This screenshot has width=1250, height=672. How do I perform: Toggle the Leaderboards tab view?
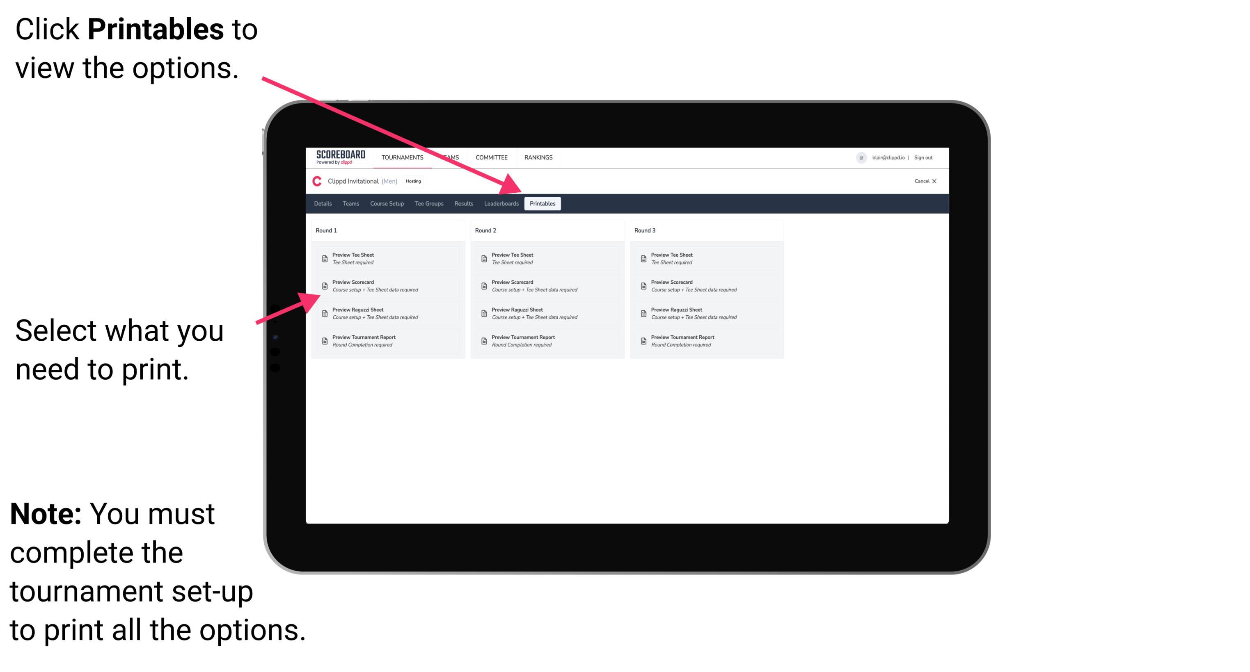(x=500, y=204)
